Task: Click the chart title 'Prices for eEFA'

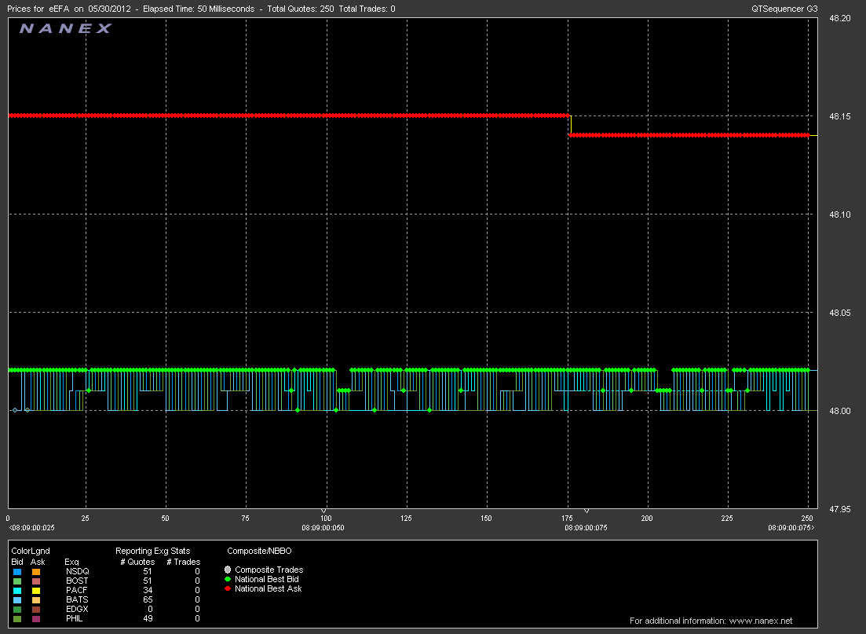Action: [x=38, y=9]
